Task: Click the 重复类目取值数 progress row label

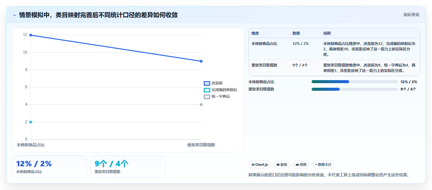Action: (x=261, y=89)
